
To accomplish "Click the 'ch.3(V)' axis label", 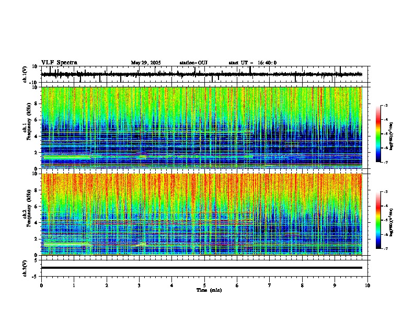I will click(x=25, y=268).
